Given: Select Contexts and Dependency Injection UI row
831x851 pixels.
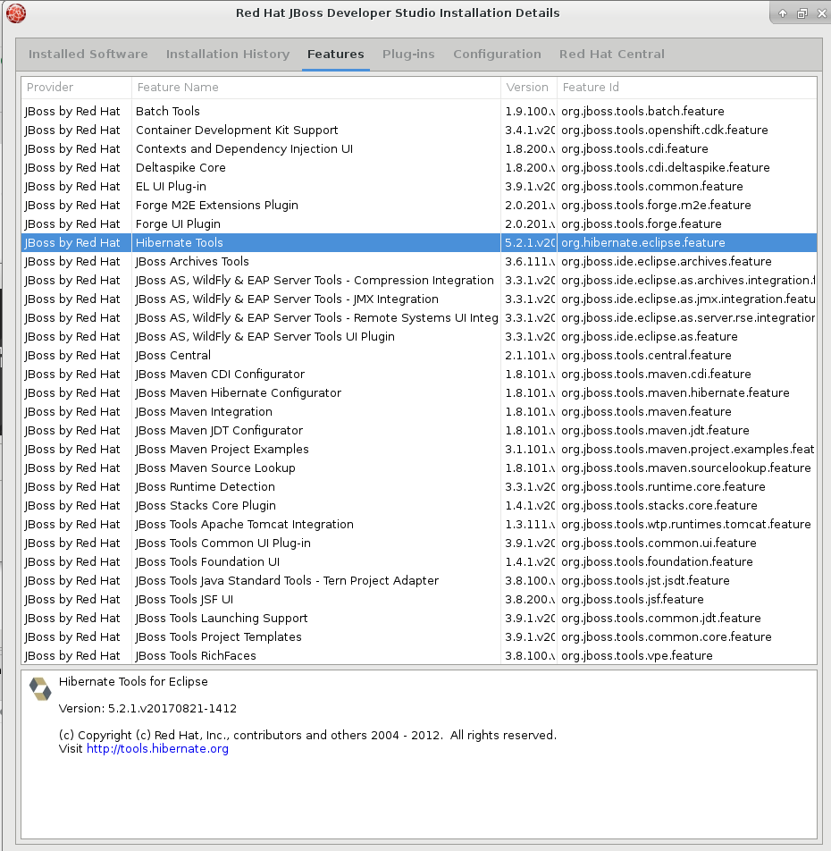Looking at the screenshot, I should [x=419, y=148].
